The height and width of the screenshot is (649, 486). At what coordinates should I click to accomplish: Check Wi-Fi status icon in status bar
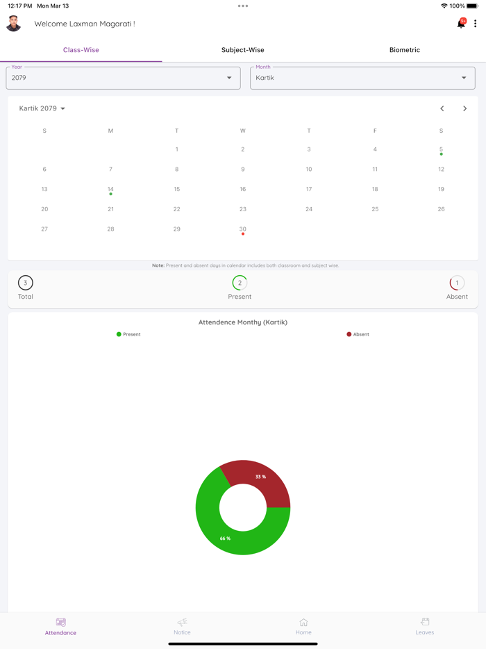point(444,6)
